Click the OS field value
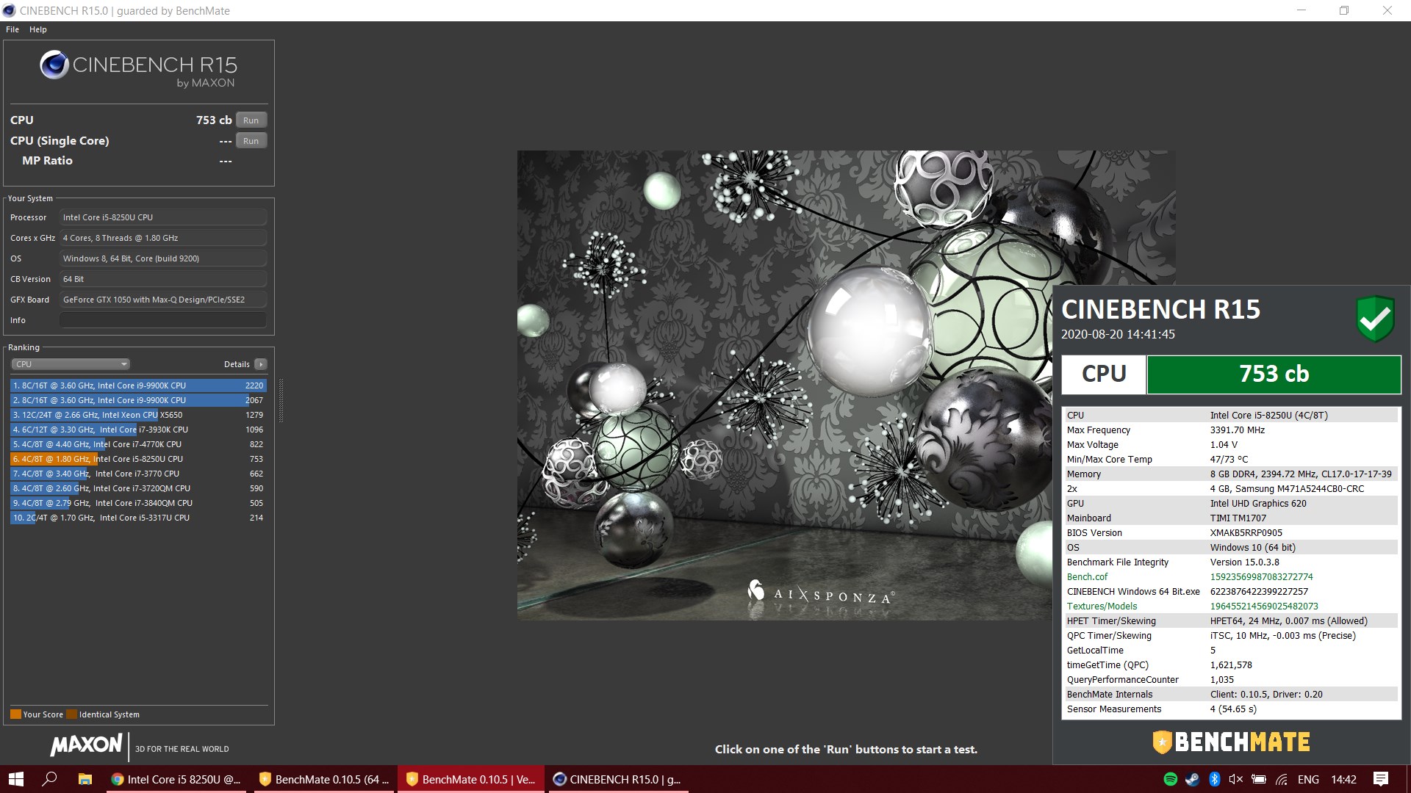This screenshot has height=793, width=1411. [x=162, y=258]
